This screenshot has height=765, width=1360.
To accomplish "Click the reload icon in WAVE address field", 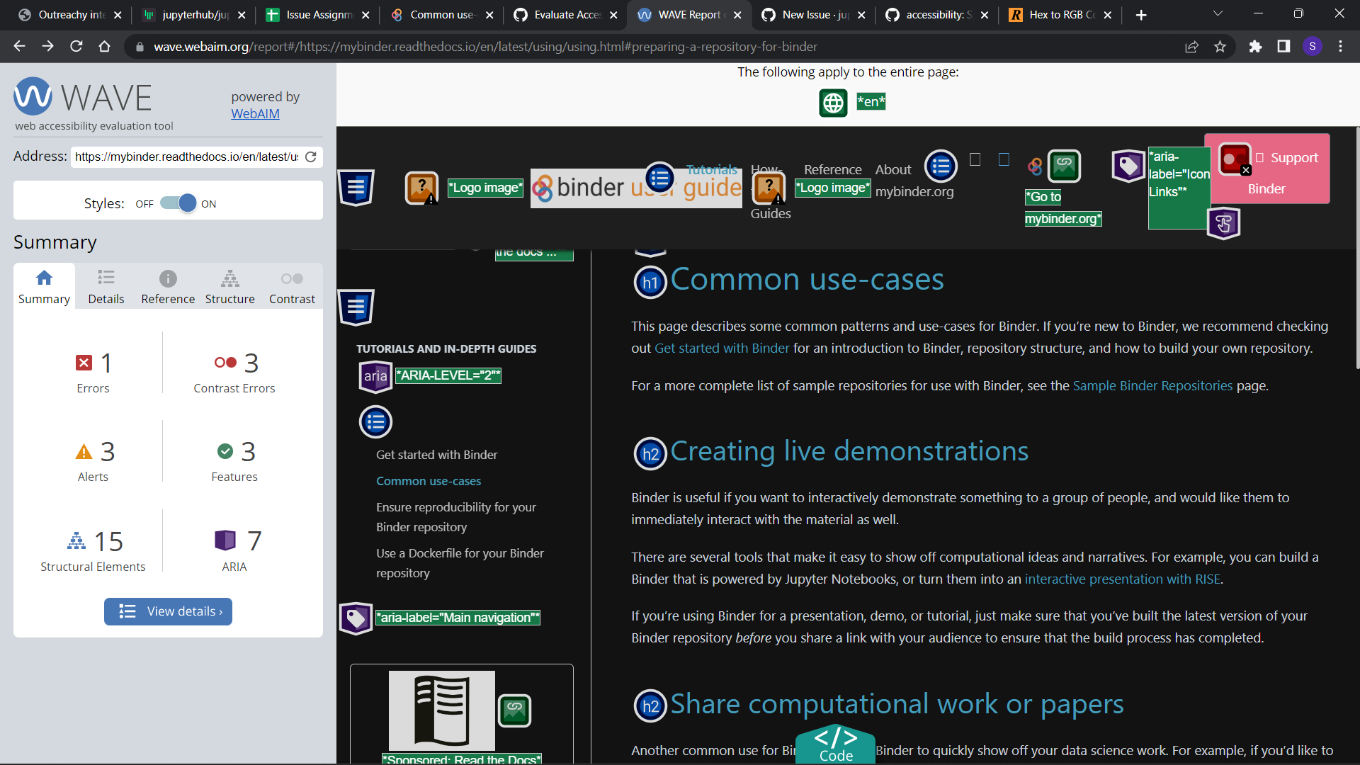I will tap(310, 157).
